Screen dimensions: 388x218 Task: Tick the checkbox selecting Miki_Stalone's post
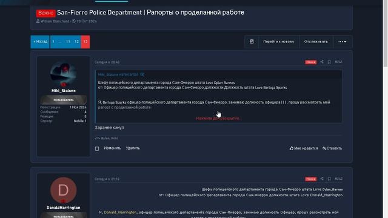click(x=97, y=148)
